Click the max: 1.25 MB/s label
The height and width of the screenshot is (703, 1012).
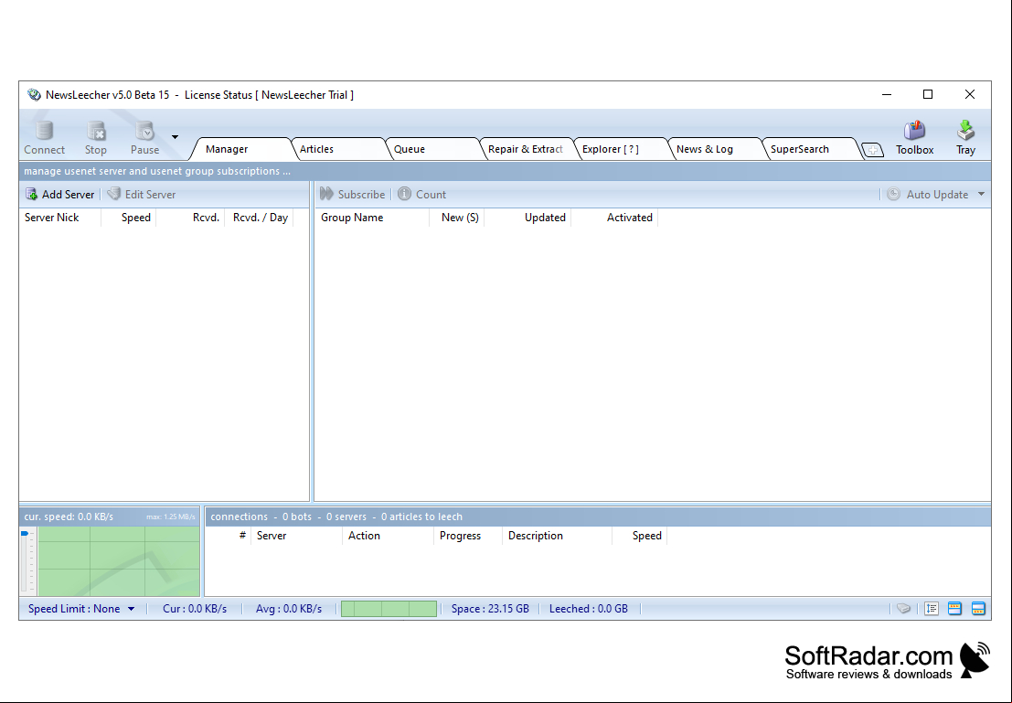click(170, 517)
